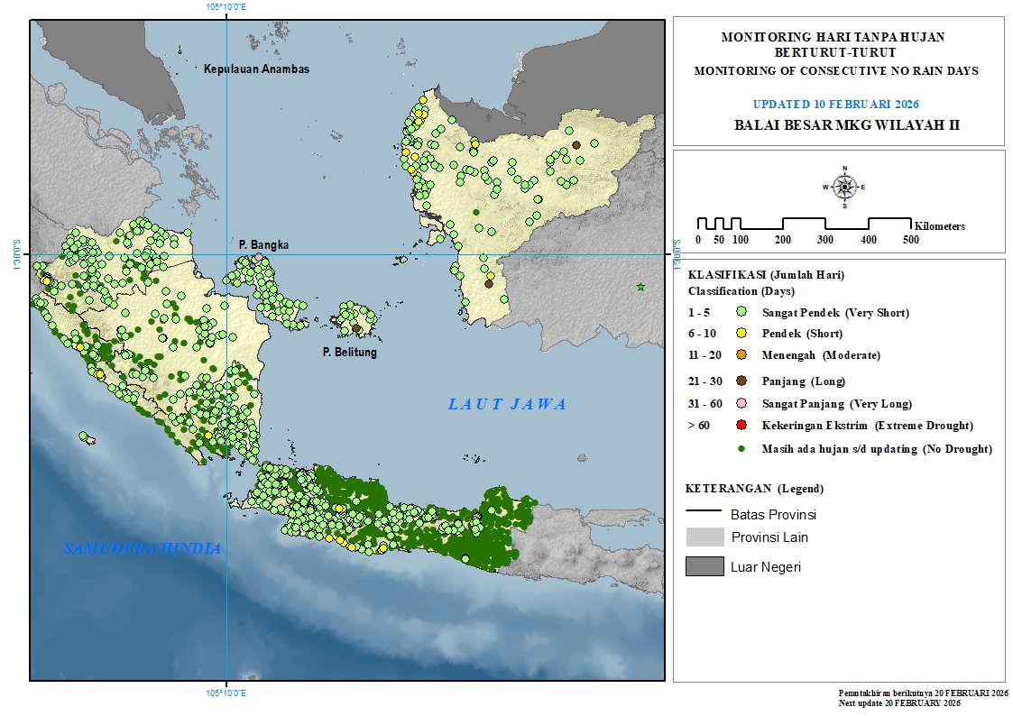
Task: Select the pink Sangat Panjang legend symbol
Action: tap(741, 404)
